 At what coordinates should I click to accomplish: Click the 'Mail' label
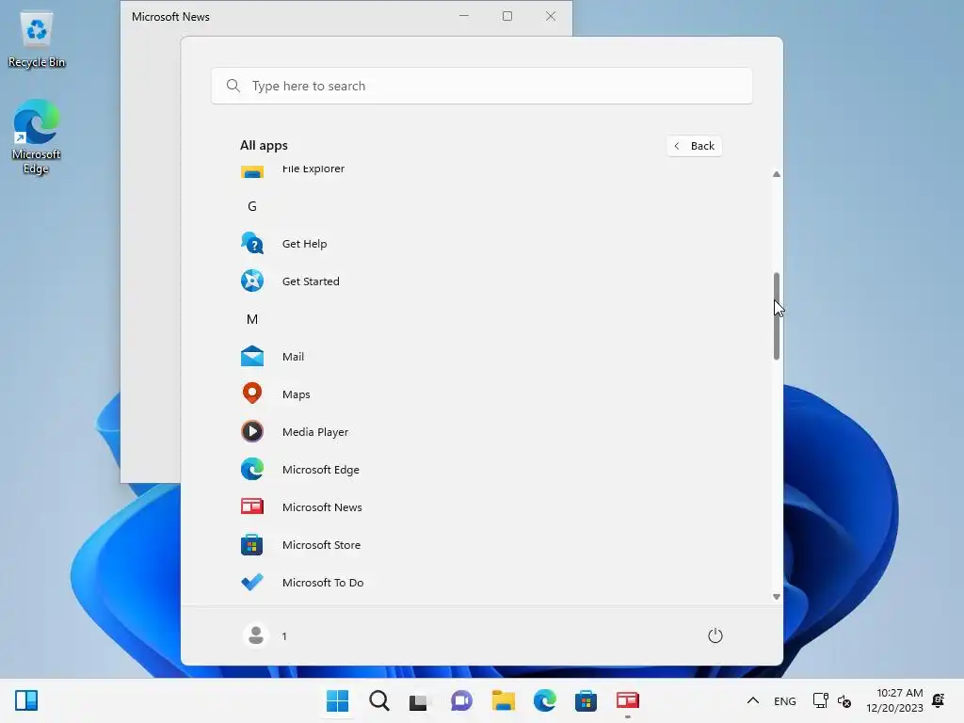coord(293,357)
